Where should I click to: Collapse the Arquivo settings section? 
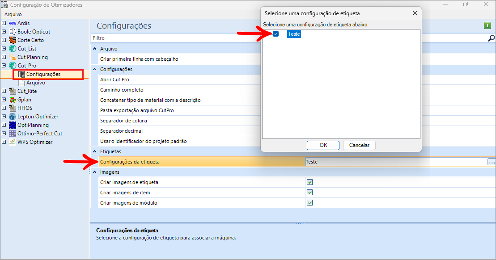pyautogui.click(x=94, y=49)
